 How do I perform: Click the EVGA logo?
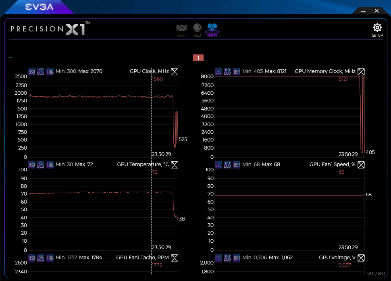point(39,7)
